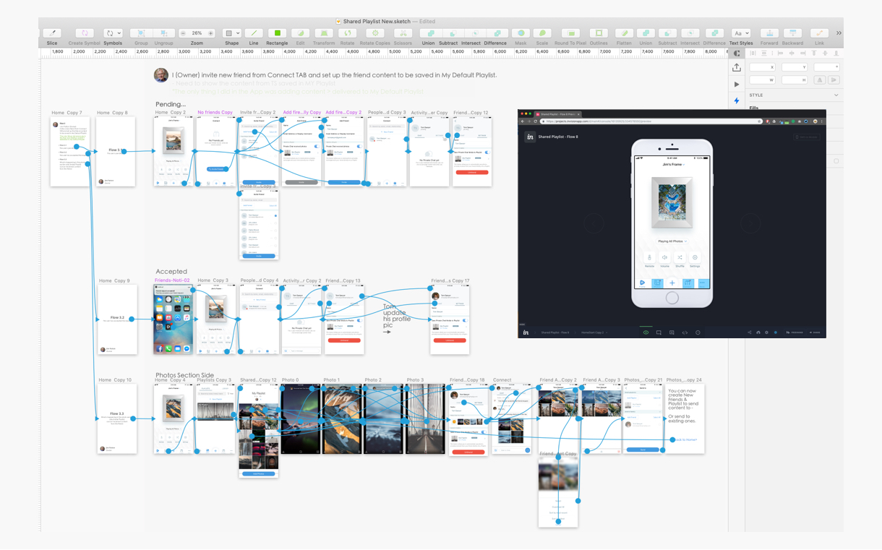Click the Forward arrange icon
The image size is (882, 550).
pyautogui.click(x=769, y=33)
